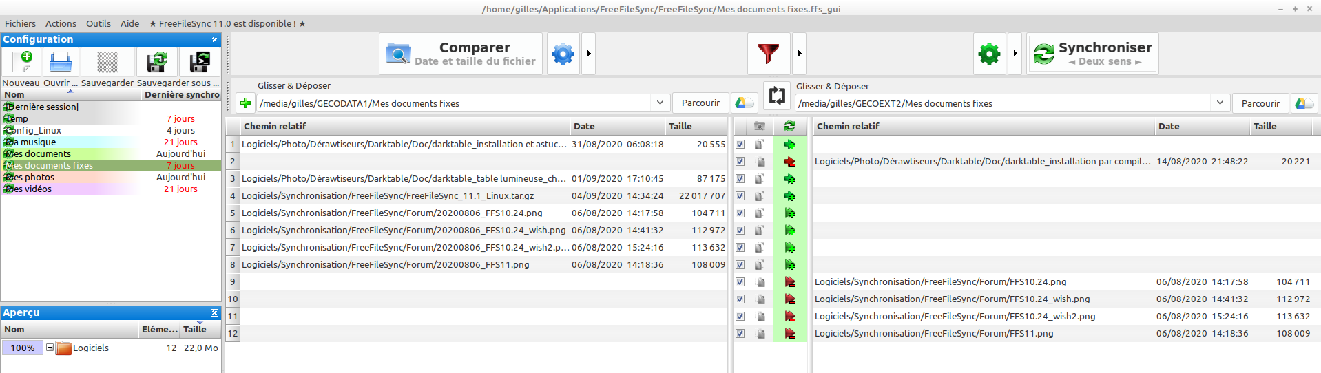The width and height of the screenshot is (1321, 373).
Task: Uncheck the checkbox for row 2
Action: (740, 162)
